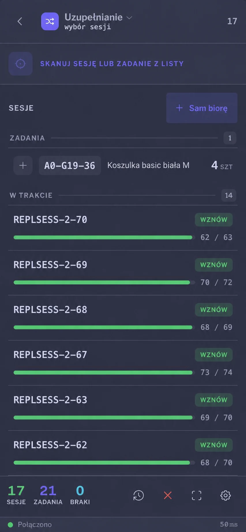Image resolution: width=246 pixels, height=532 pixels.
Task: Select the SESJE counter tab showing 17
Action: point(16,495)
